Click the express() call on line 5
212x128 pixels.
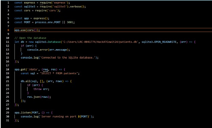[x=40, y=18]
